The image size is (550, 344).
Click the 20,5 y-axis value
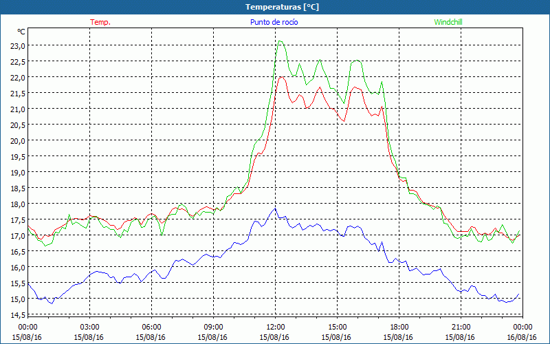[x=18, y=125]
